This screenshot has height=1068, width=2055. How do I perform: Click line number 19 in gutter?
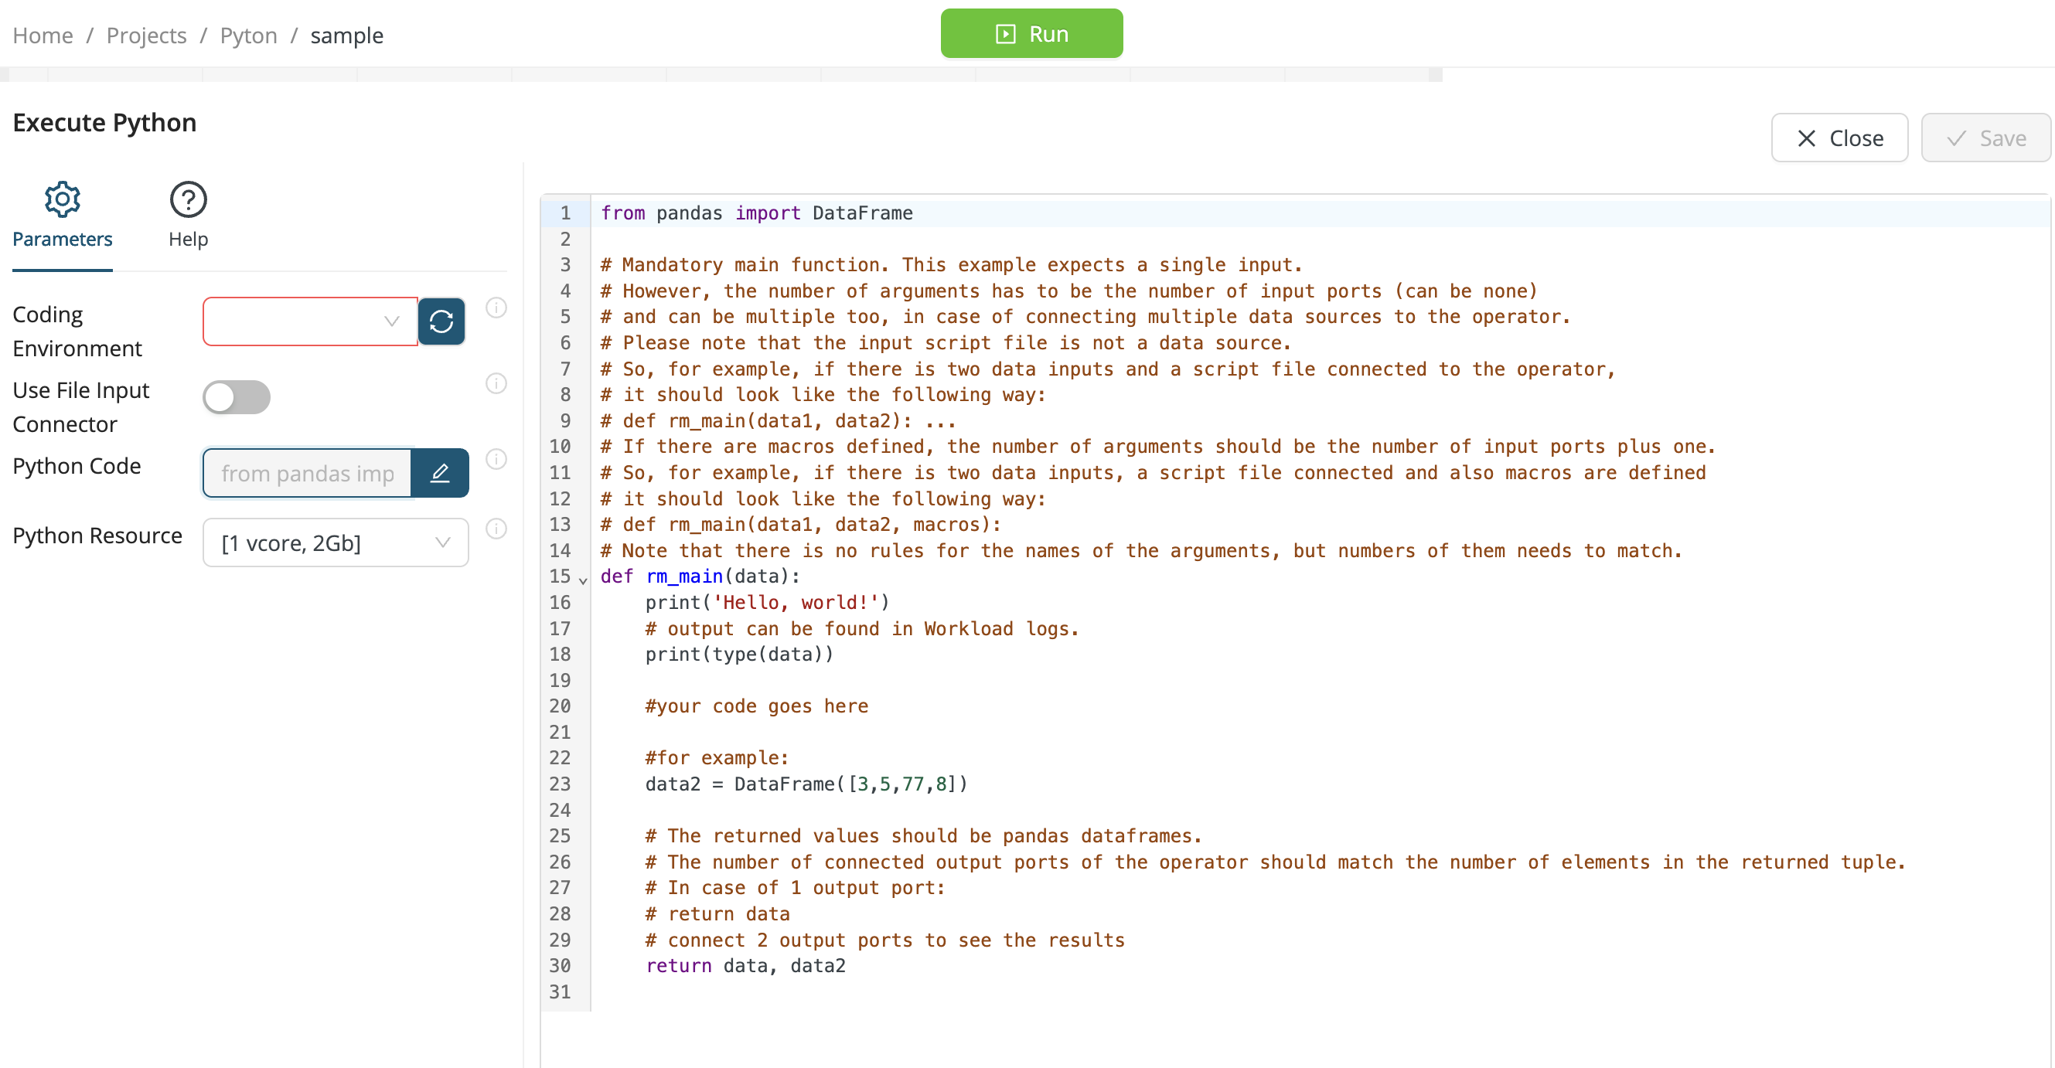coord(560,680)
